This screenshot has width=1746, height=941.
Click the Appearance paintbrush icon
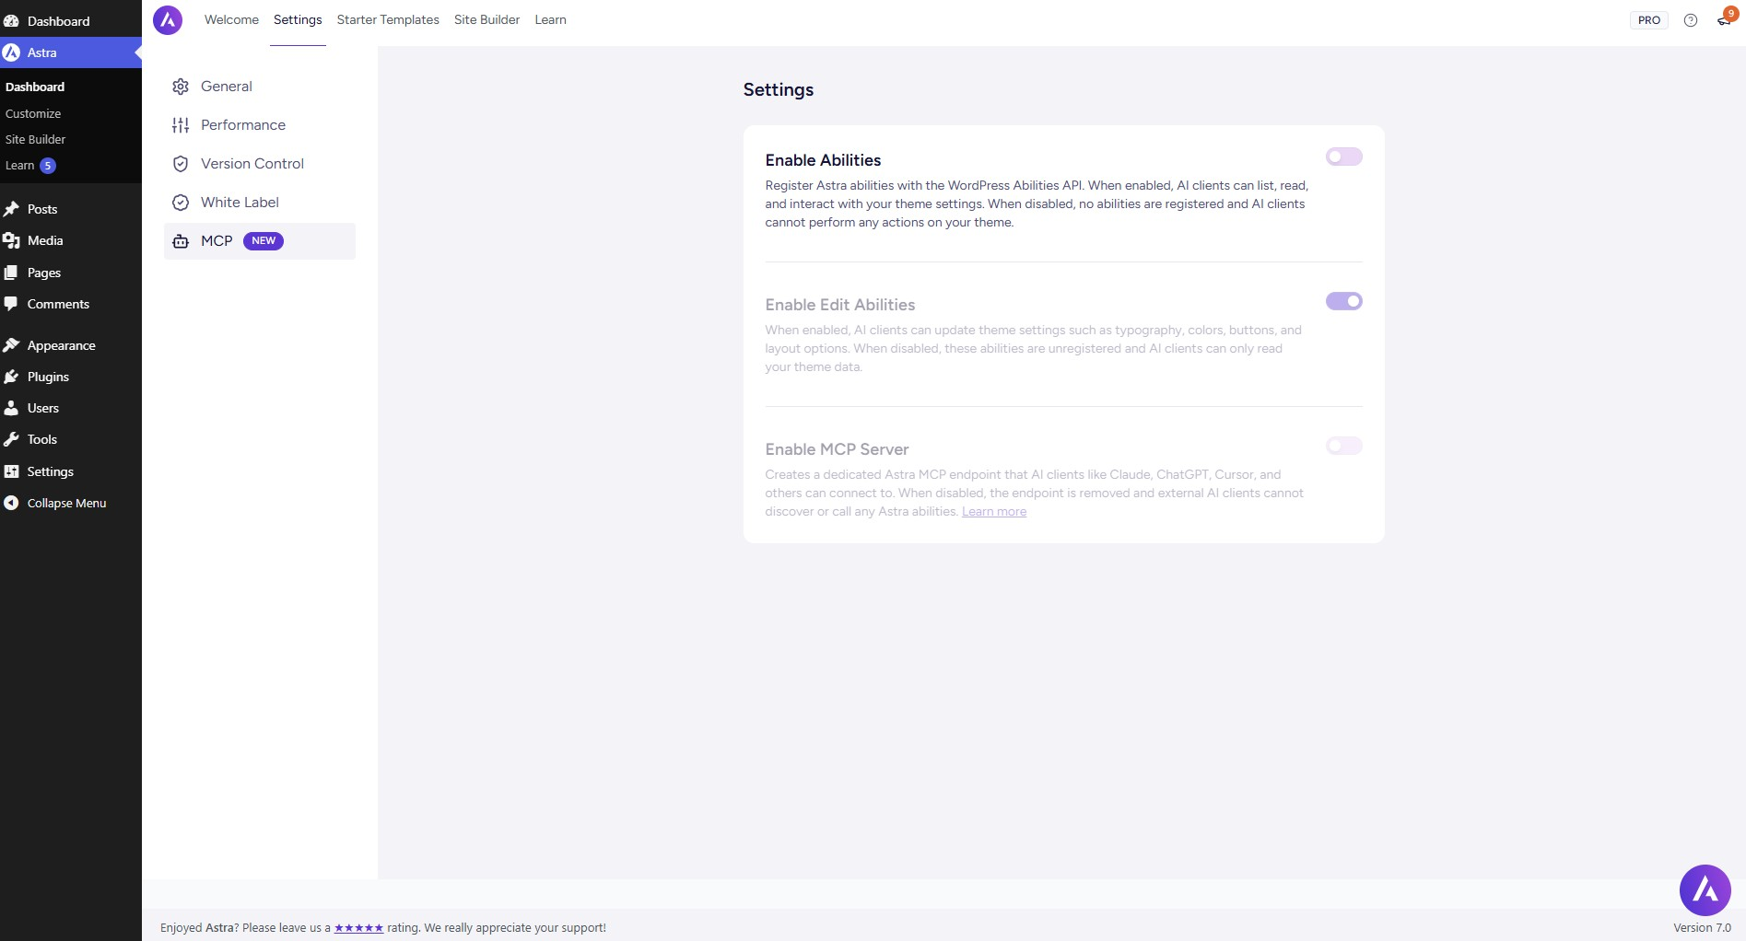tap(11, 345)
